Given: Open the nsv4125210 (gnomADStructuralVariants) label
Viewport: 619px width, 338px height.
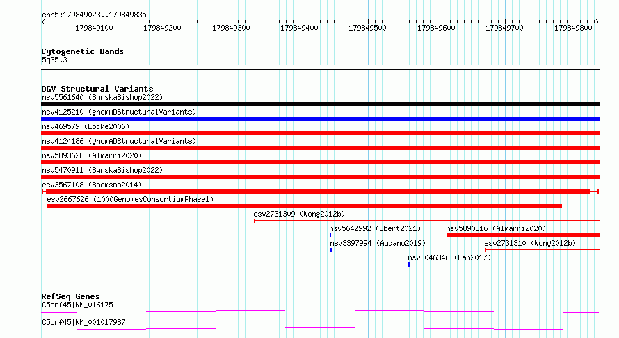Looking at the screenshot, I should click(x=119, y=112).
